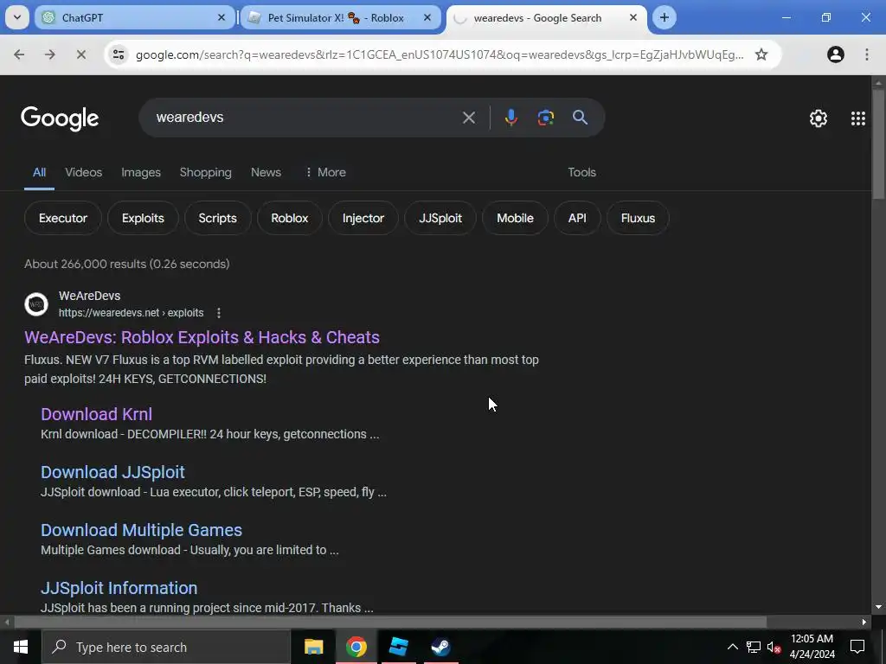The height and width of the screenshot is (664, 886).
Task: Open the network tray icon
Action: [x=754, y=647]
